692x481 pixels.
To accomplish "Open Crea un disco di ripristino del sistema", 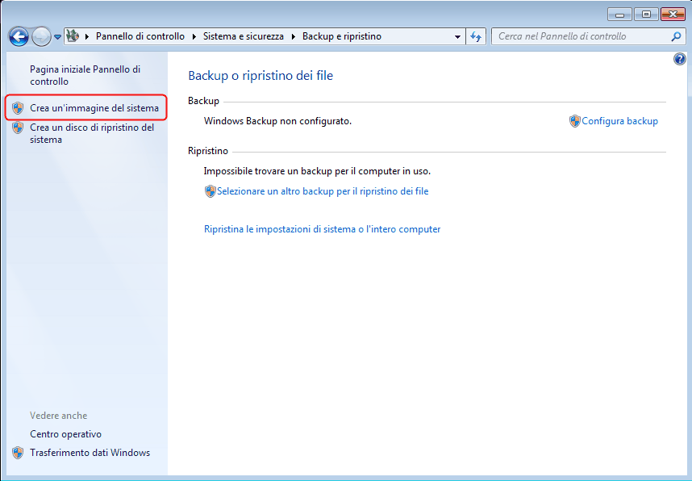I will [x=92, y=133].
